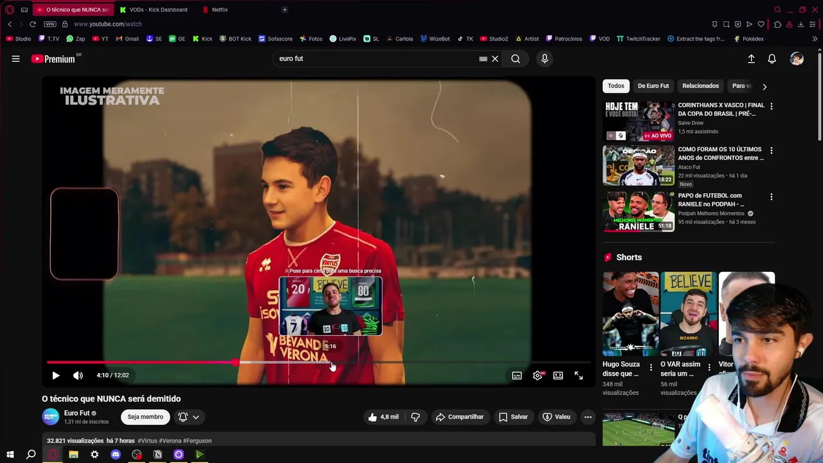The height and width of the screenshot is (463, 823).
Task: Open the TwitchTracker bookmark
Action: coord(638,39)
